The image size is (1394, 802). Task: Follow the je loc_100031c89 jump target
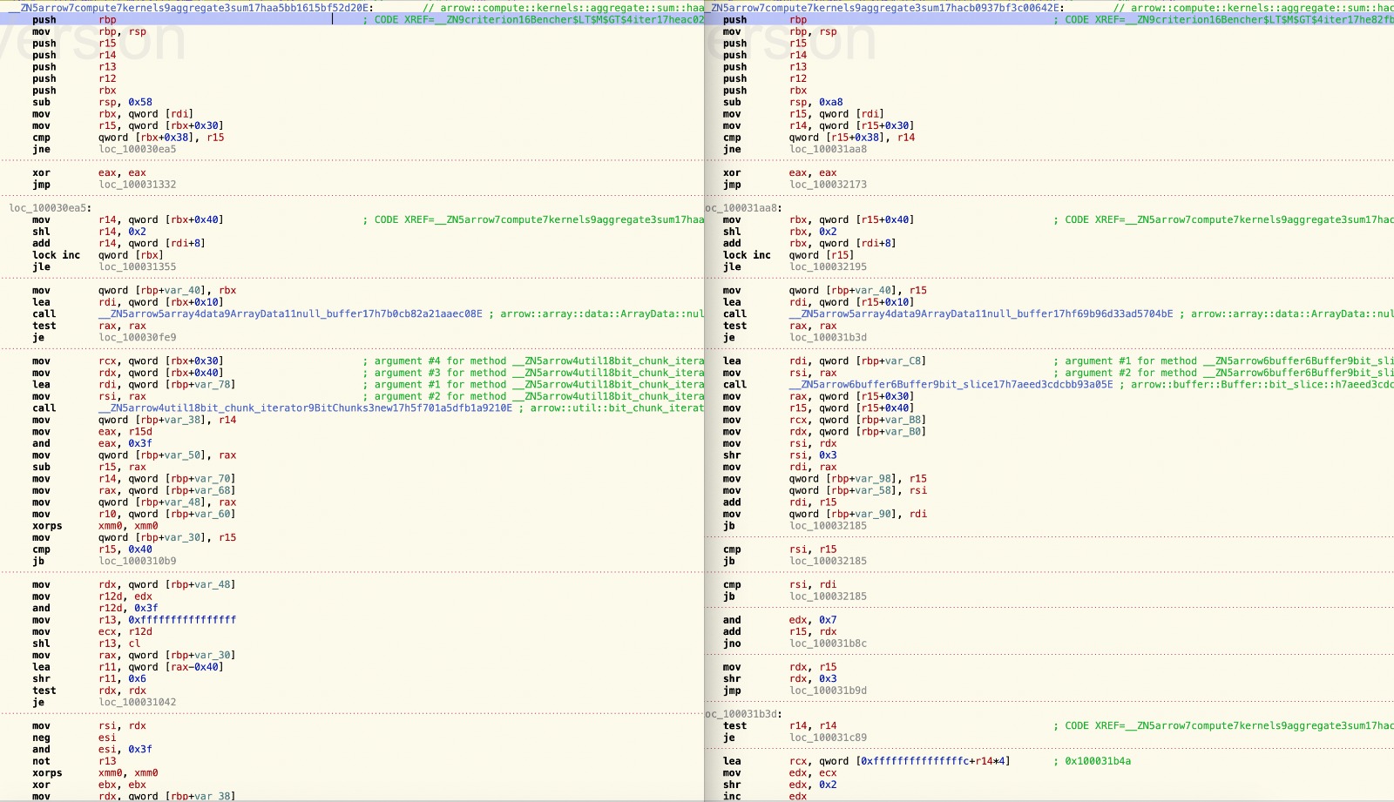coord(828,738)
